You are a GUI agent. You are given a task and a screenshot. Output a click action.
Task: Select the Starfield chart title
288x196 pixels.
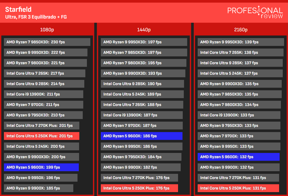click(18, 9)
